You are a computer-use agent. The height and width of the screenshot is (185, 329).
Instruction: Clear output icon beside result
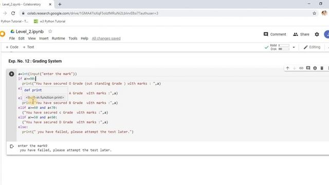12,146
